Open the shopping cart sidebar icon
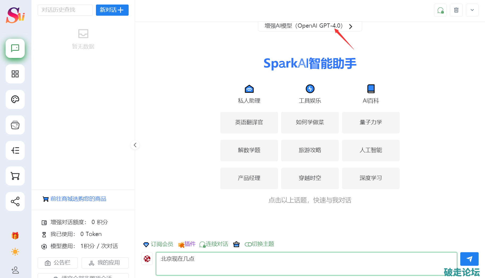The width and height of the screenshot is (485, 278). [x=15, y=176]
